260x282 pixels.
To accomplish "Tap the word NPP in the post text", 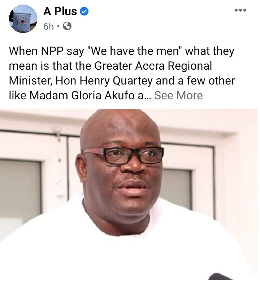I will (52, 51).
